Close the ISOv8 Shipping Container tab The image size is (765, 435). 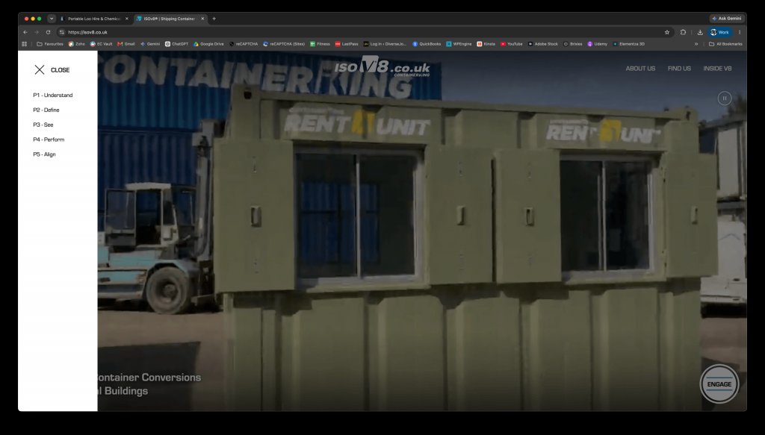(x=202, y=19)
